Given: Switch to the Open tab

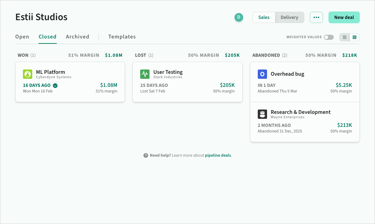Looking at the screenshot, I should tap(22, 37).
